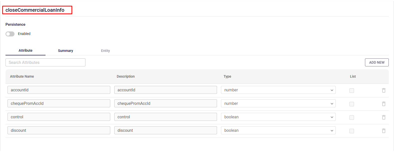
Task: Click trash icon for control attribute
Action: click(x=383, y=117)
